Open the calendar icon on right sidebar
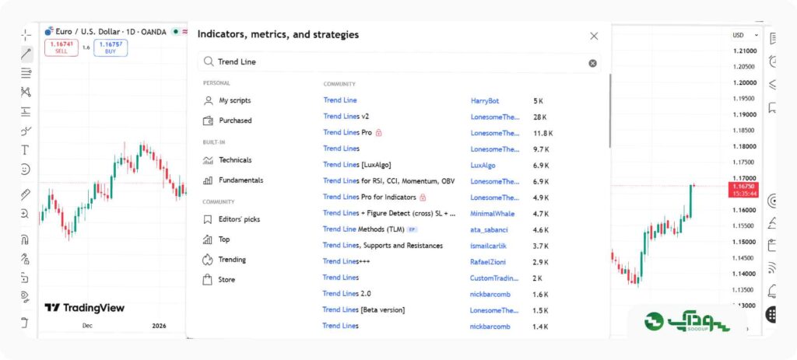797x360 pixels. point(773,245)
